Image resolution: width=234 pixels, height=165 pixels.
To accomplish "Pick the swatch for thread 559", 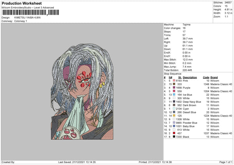I will coord(174,91).
